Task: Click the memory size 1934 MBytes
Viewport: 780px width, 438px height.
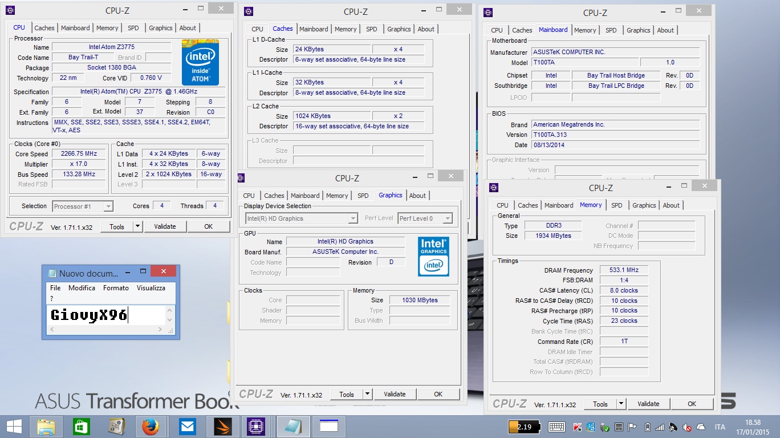Action: click(x=552, y=236)
